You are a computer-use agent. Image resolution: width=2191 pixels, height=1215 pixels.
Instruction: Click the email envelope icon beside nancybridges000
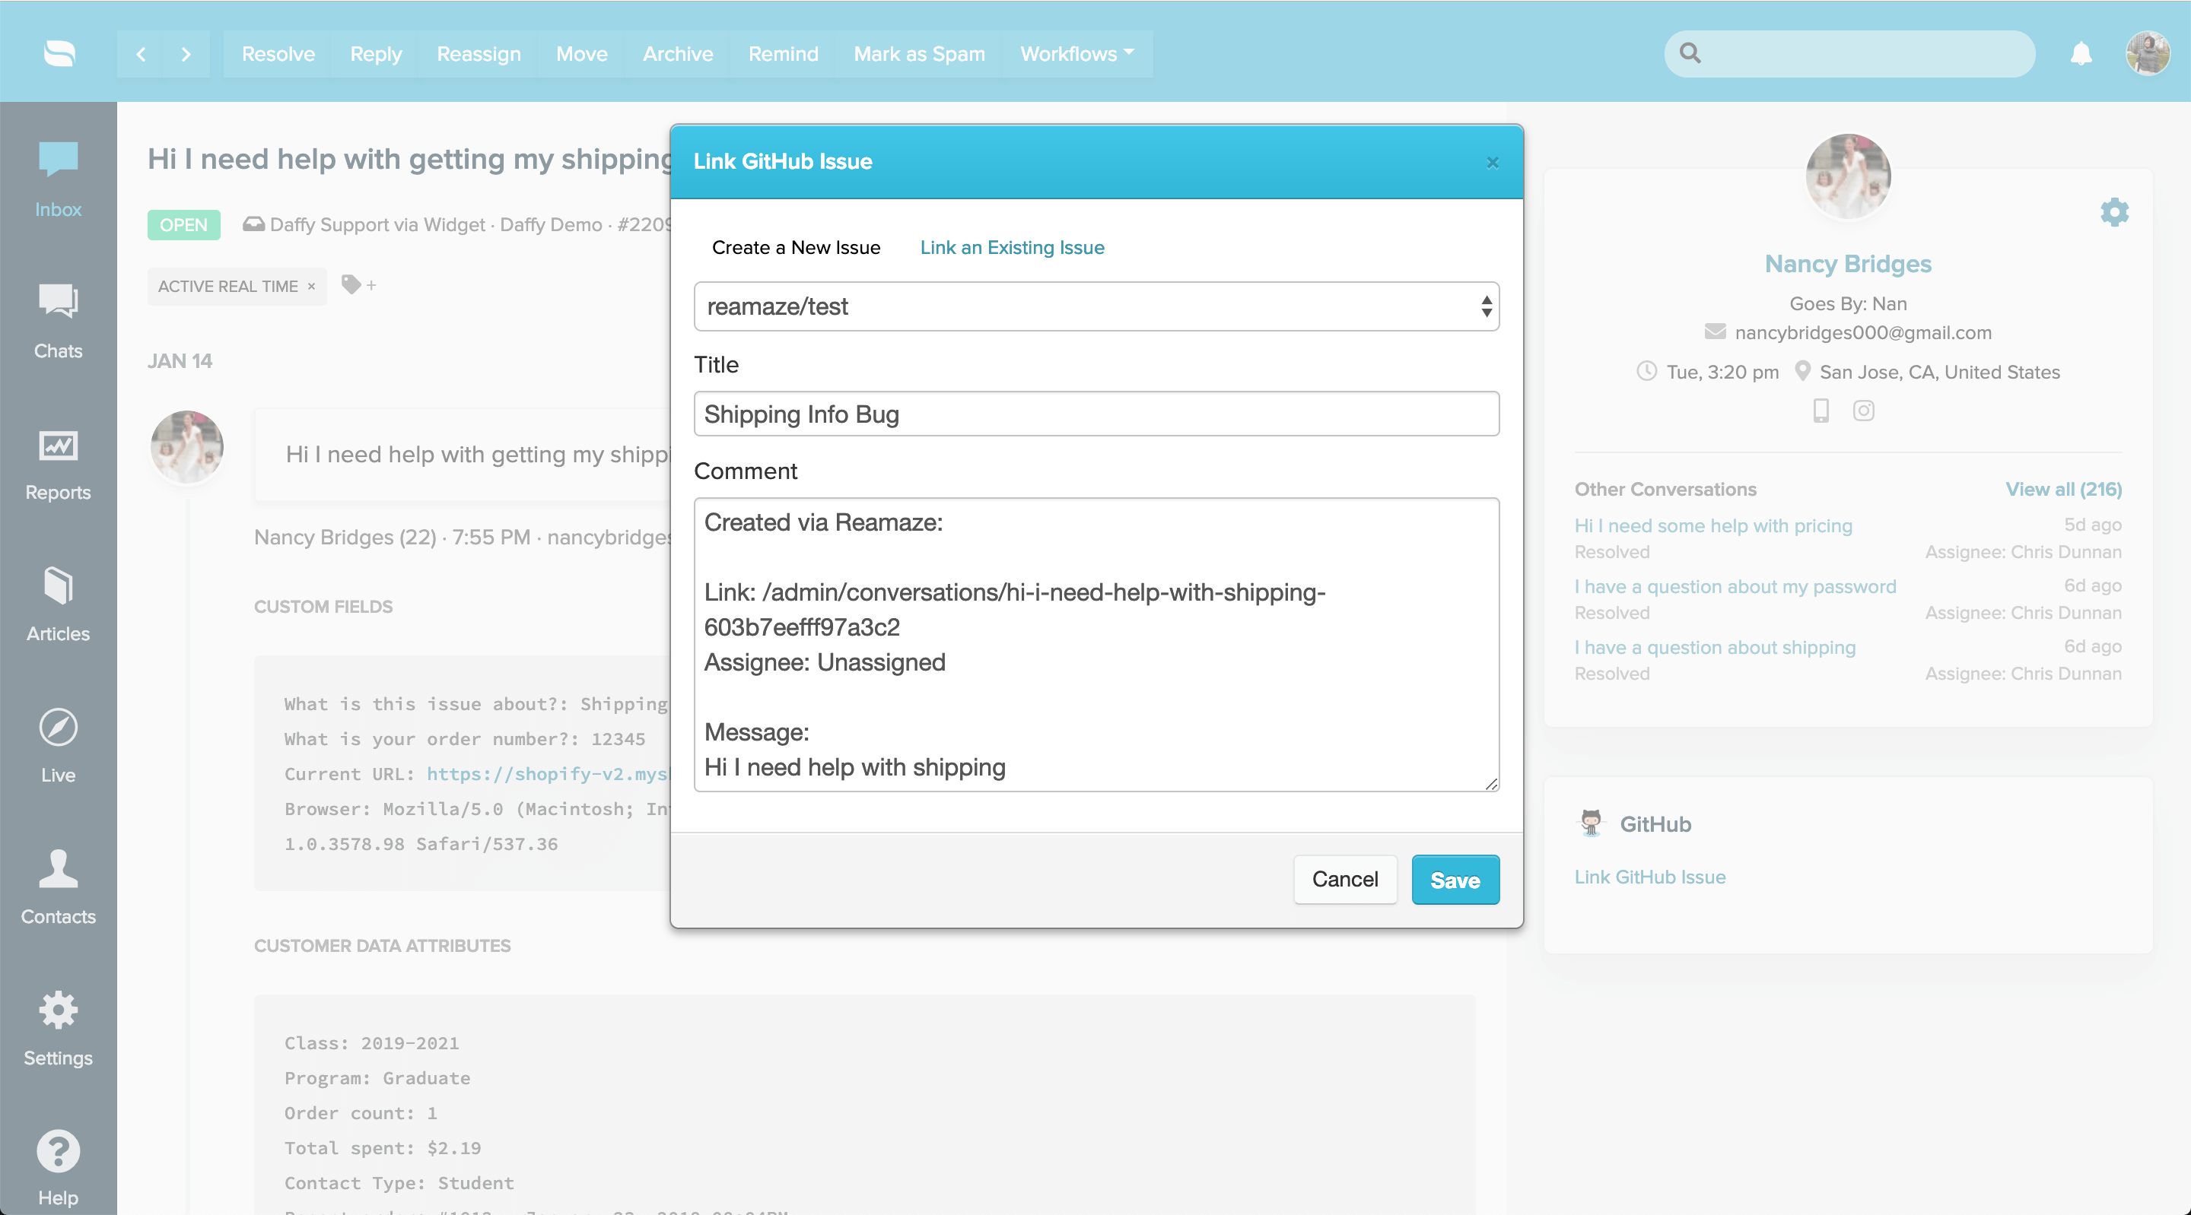pyautogui.click(x=1715, y=332)
